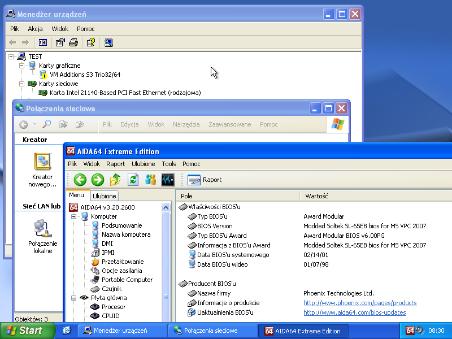Screen dimensions: 452x339
Task: Open Widok menu in Menedżer urządzeń
Action: pyautogui.click(x=60, y=29)
